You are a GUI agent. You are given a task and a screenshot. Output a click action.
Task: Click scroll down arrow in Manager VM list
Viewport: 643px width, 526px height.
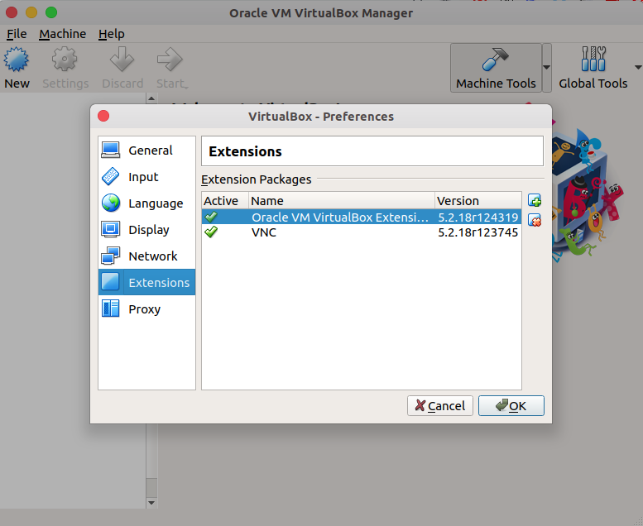[x=151, y=503]
